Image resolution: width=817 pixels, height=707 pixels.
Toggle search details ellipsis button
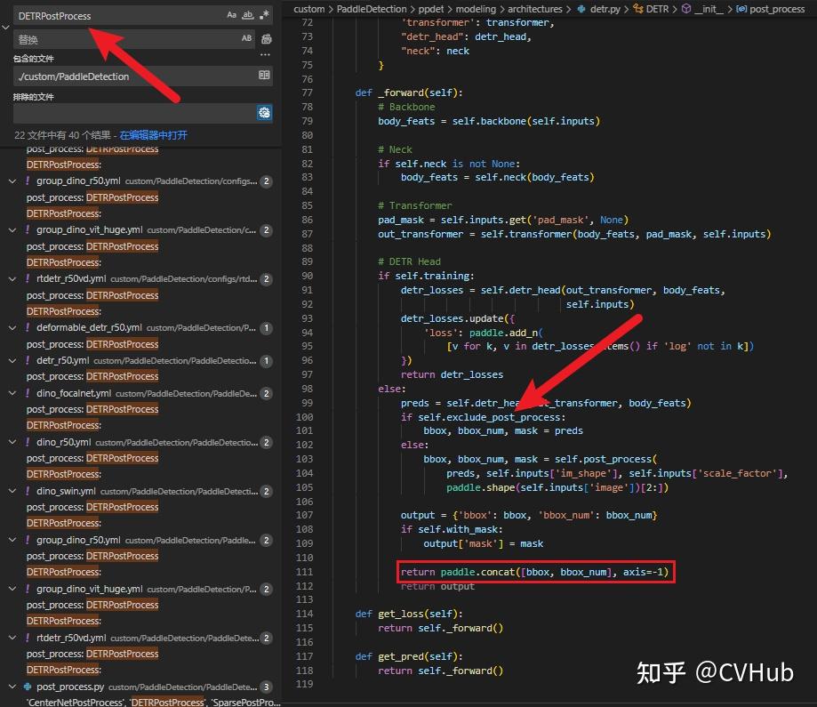click(x=265, y=55)
